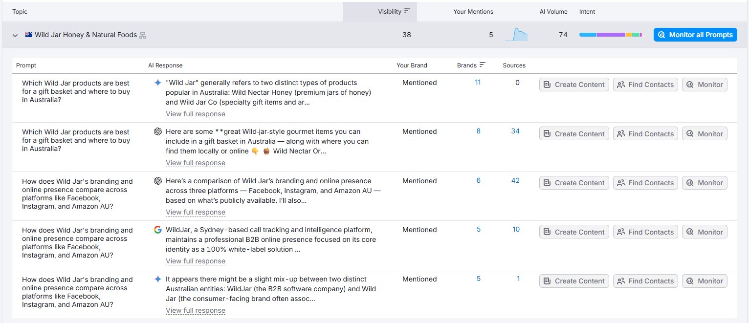The image size is (749, 323).
Task: Click Monitor all Prompts button
Action: tap(695, 35)
